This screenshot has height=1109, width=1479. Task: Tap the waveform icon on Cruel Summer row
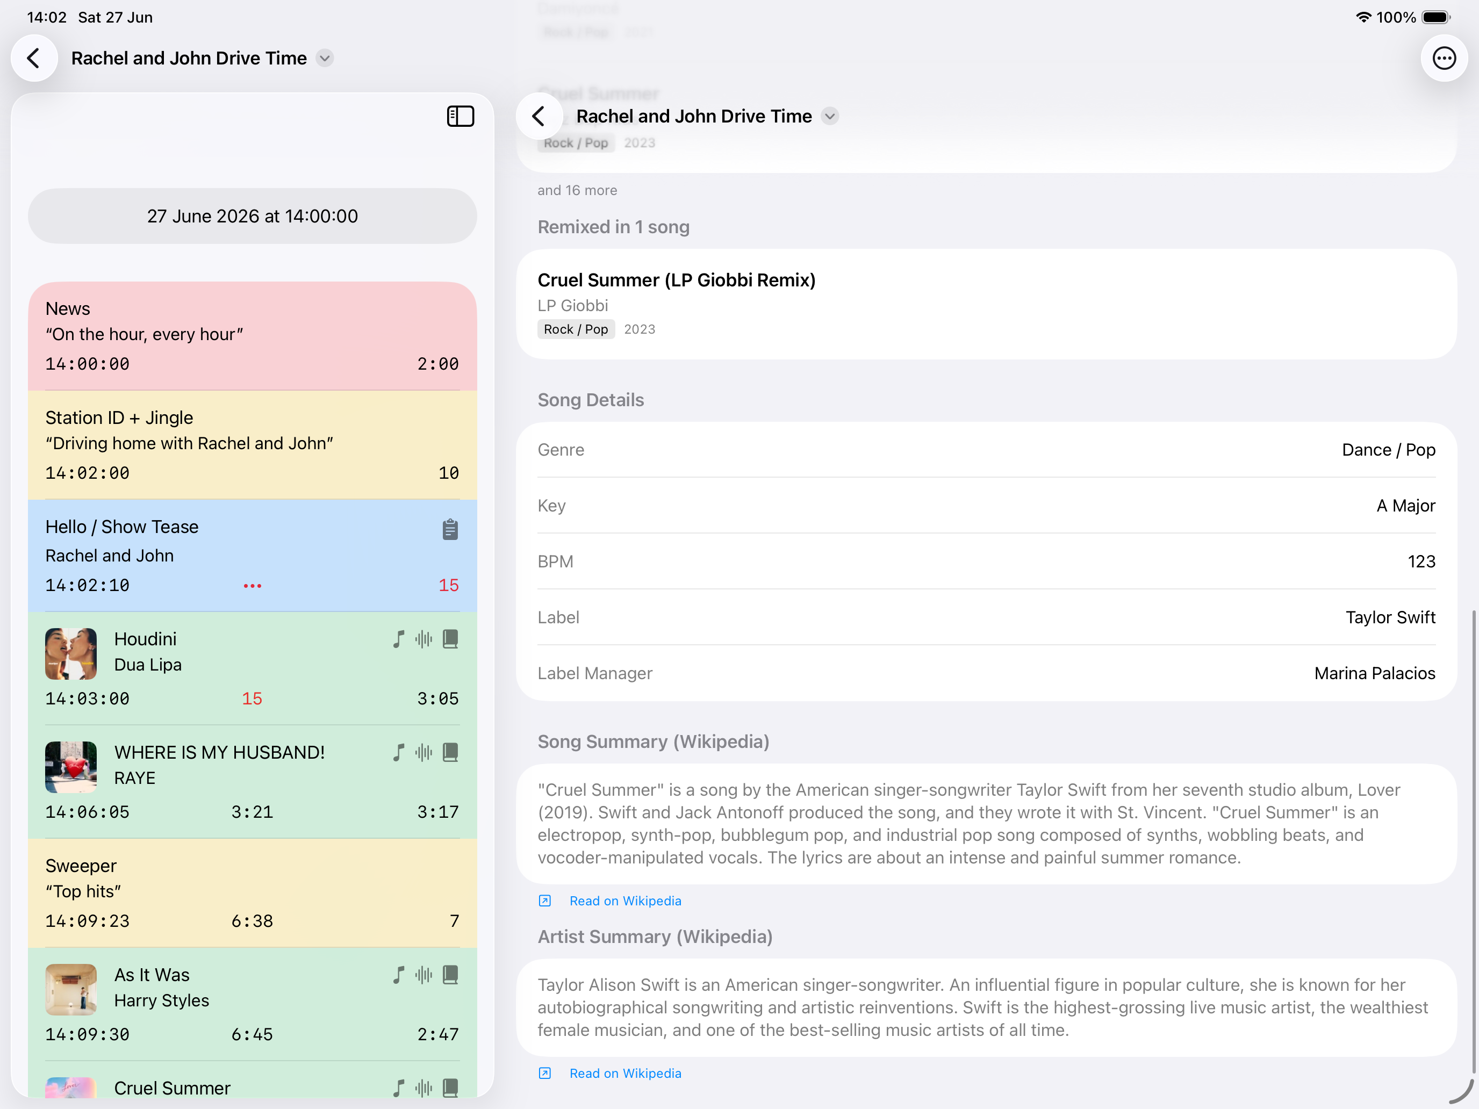pos(424,1088)
